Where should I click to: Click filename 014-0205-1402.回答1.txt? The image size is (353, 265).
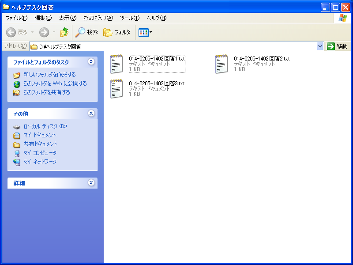click(157, 59)
